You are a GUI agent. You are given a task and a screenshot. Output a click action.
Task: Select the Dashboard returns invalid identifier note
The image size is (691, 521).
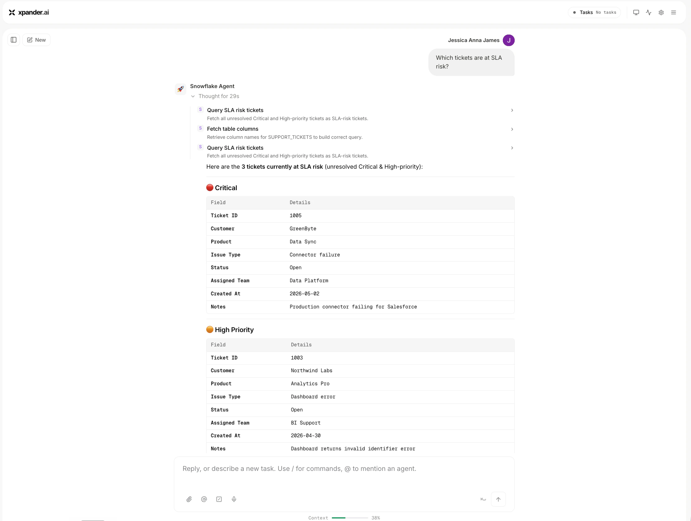coord(353,449)
